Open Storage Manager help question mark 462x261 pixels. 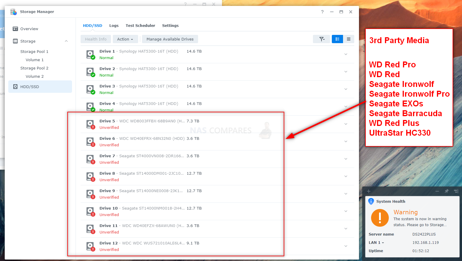(x=322, y=12)
